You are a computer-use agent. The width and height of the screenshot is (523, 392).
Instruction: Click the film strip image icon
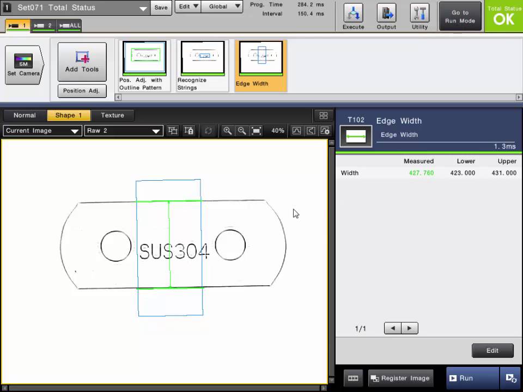click(x=353, y=378)
